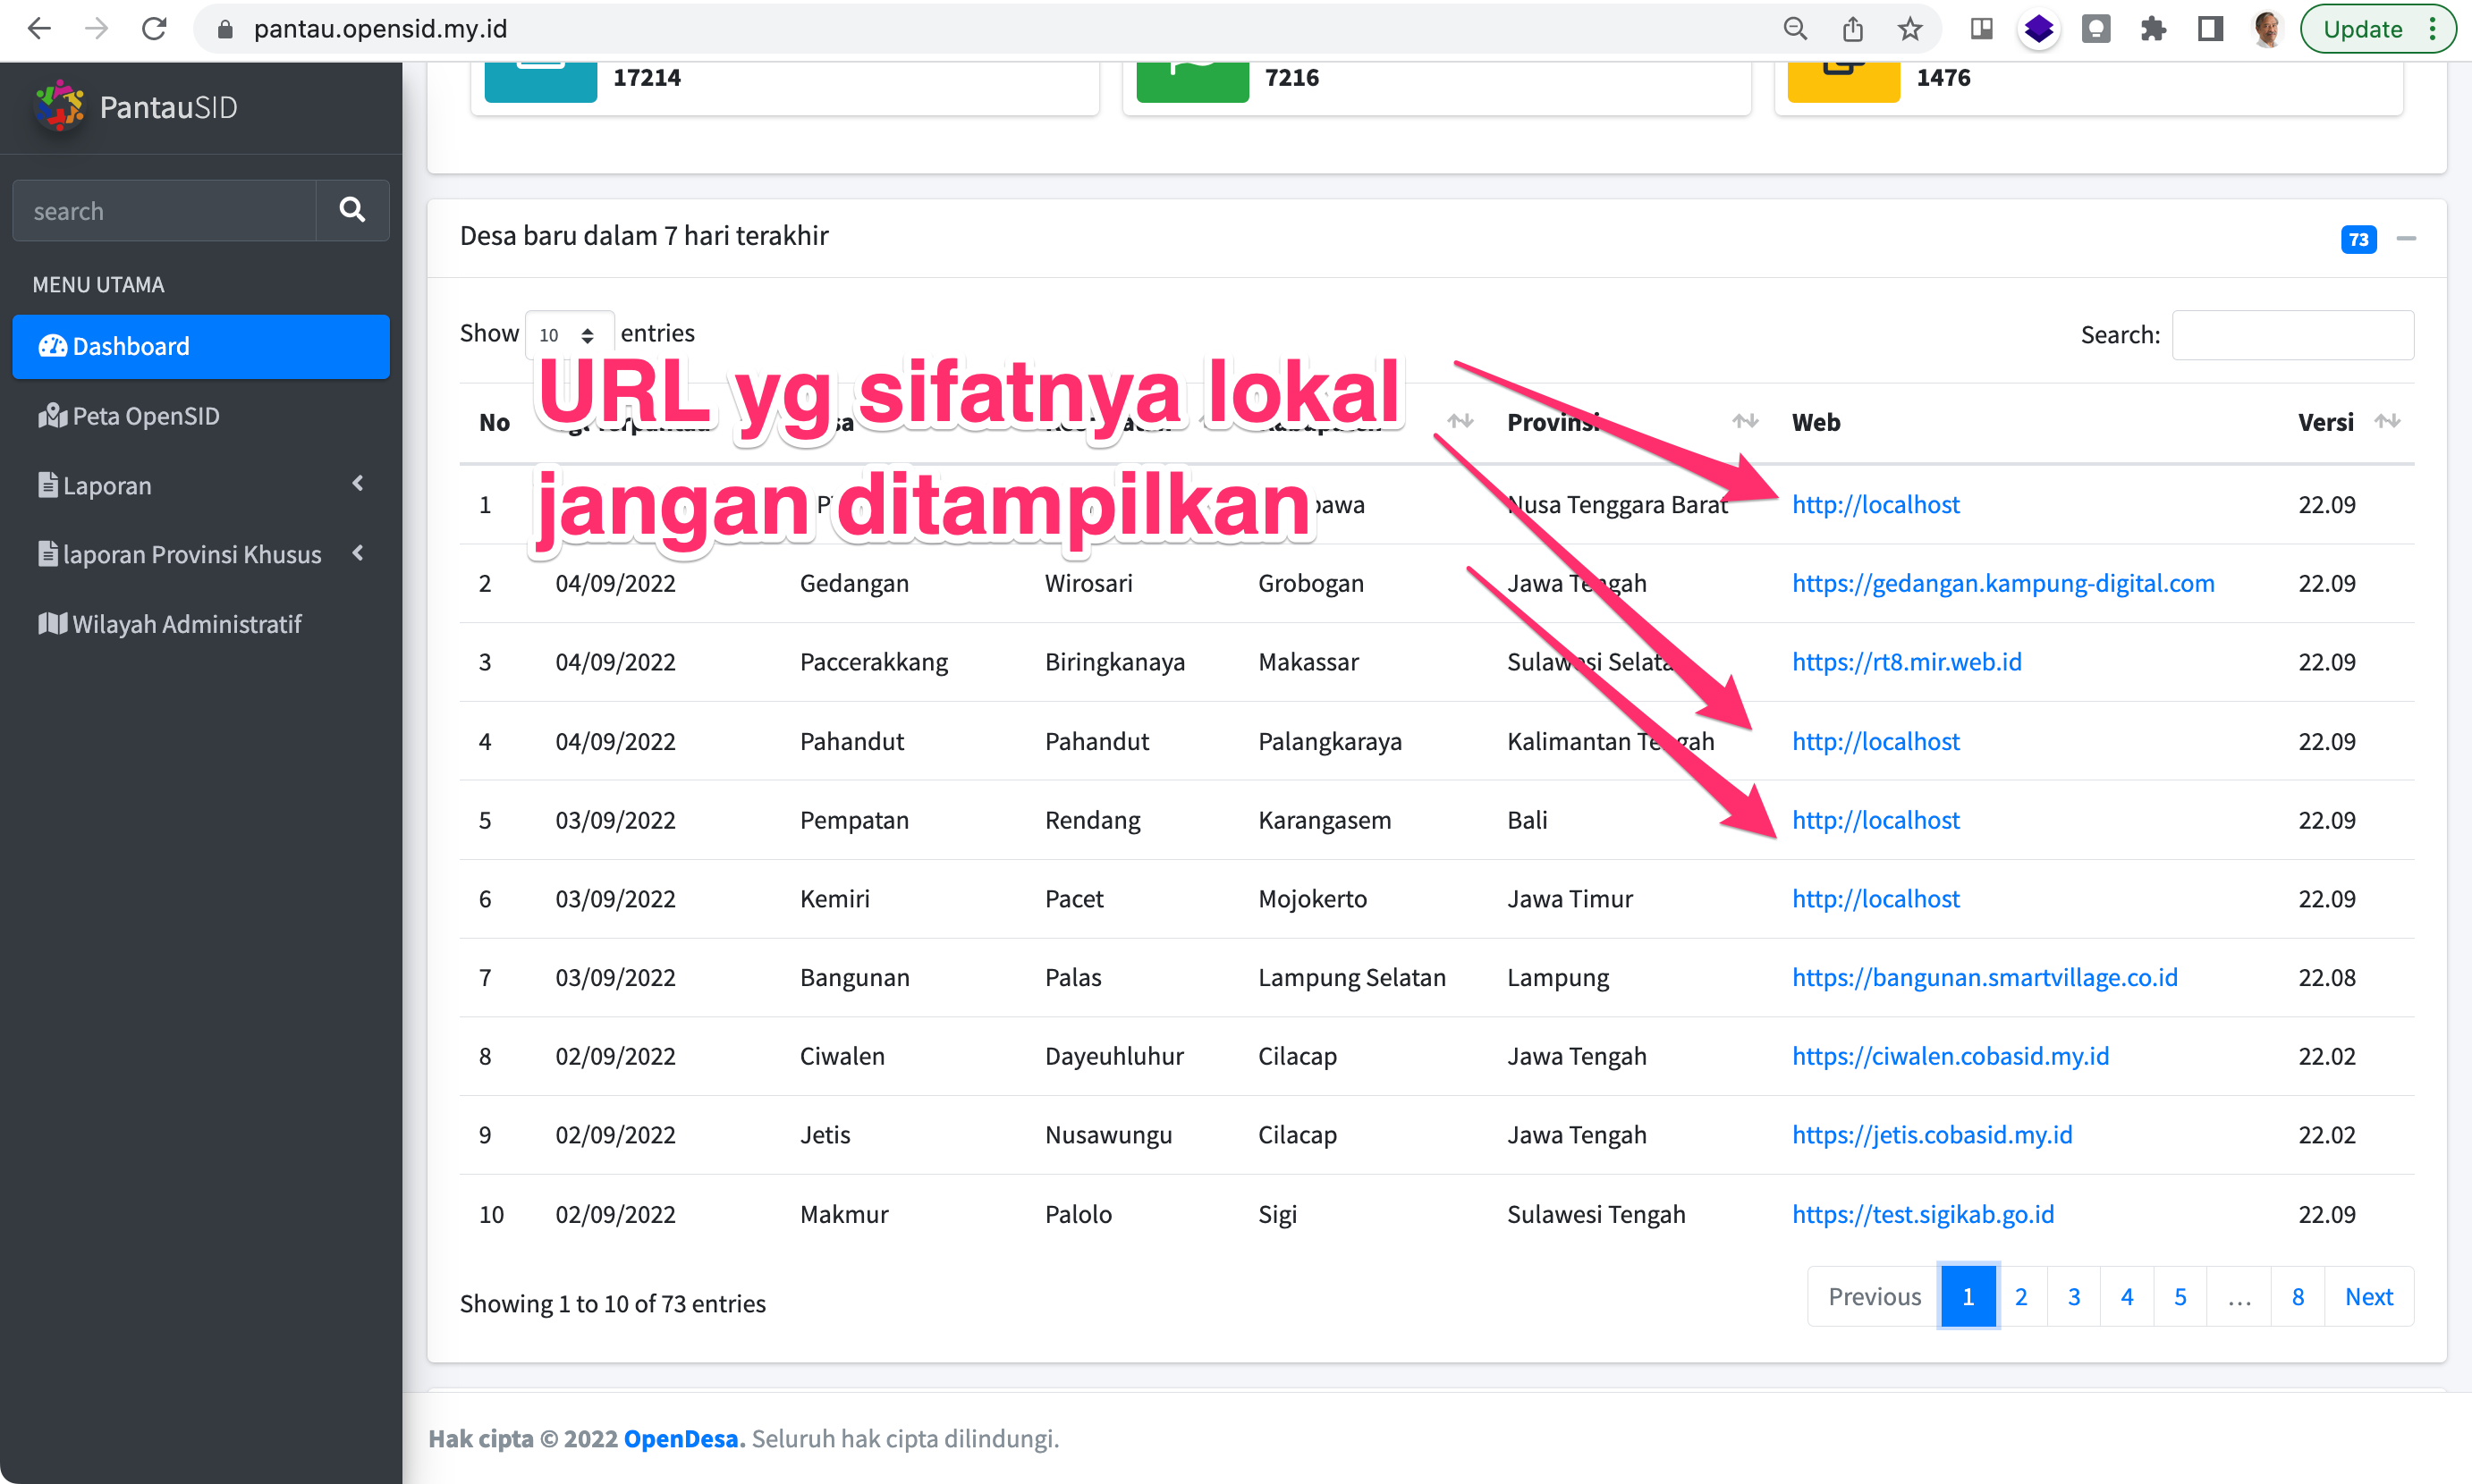2472x1484 pixels.
Task: Open the gedangan.kampung-digital.com link
Action: (x=2002, y=583)
